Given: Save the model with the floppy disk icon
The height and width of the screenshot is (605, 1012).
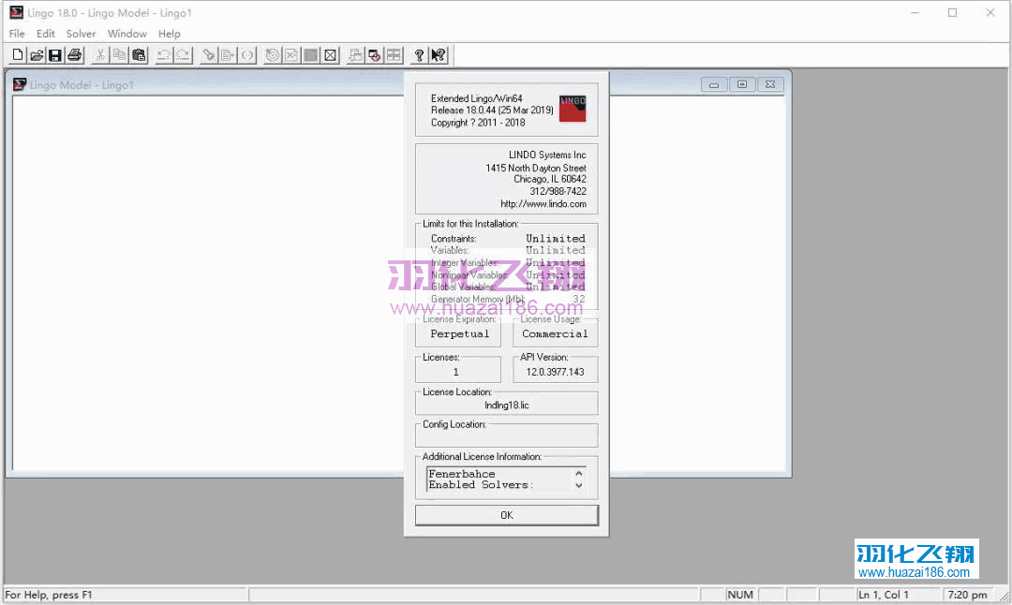Looking at the screenshot, I should point(55,55).
